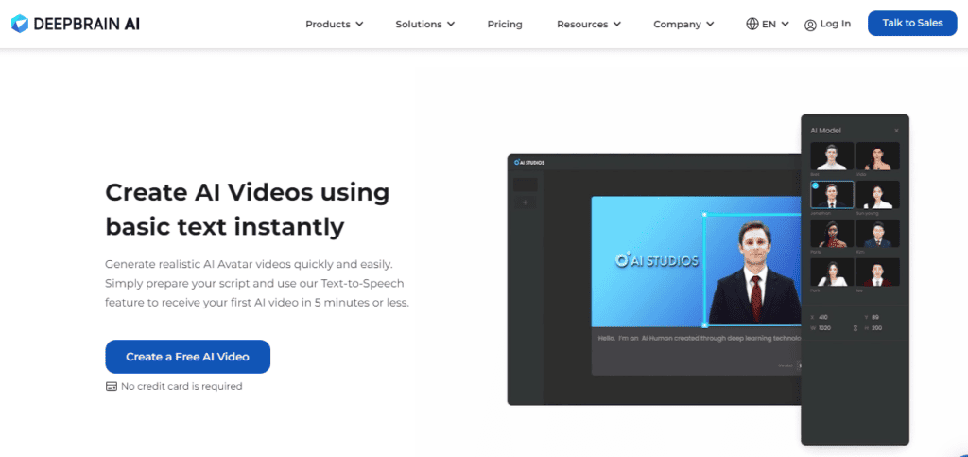Viewport: 968px width, 457px height.
Task: Click the W width value 1020
Action: [x=824, y=328]
